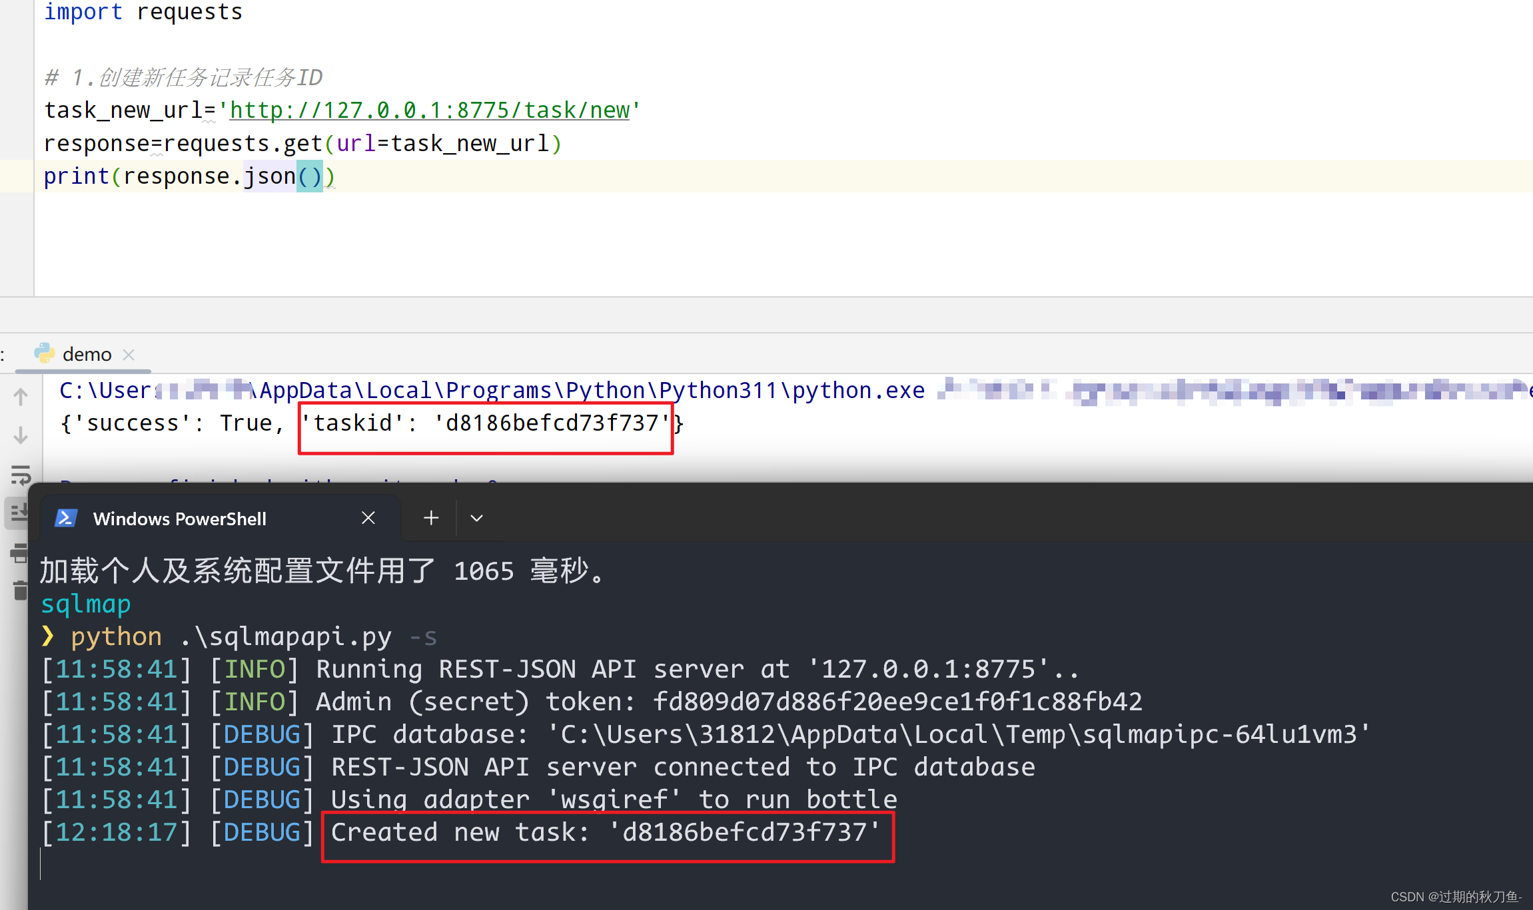
Task: Click the upload arrow icon in sidebar
Action: pyautogui.click(x=19, y=402)
